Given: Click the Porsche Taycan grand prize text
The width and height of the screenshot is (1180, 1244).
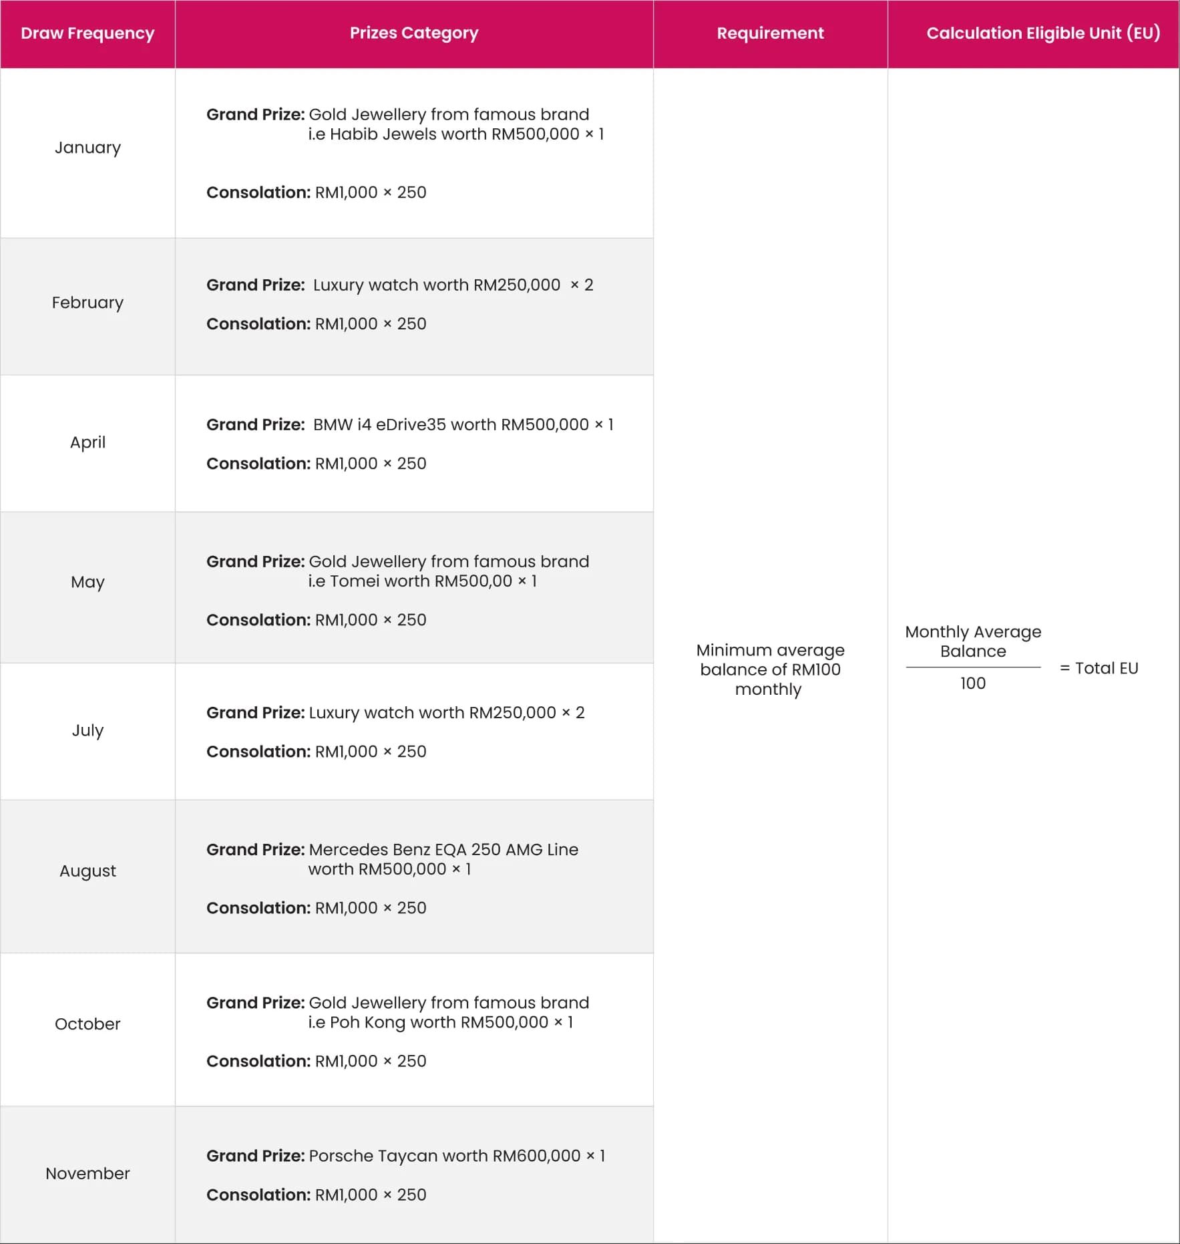Looking at the screenshot, I should tap(457, 1156).
